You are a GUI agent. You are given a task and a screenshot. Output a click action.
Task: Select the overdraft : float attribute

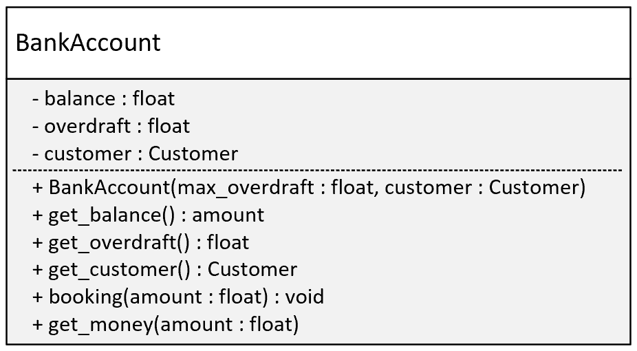pos(111,127)
